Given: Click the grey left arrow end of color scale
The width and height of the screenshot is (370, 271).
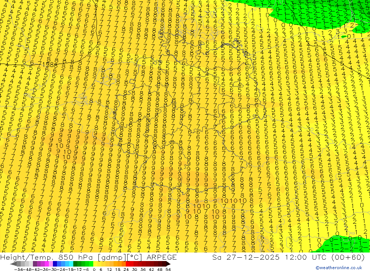Looking at the screenshot, I should (x=13, y=264).
